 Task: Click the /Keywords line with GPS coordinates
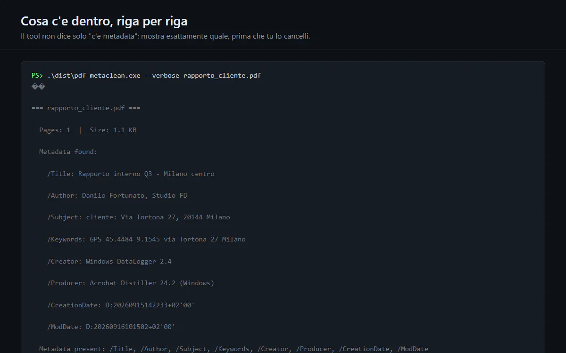146,239
